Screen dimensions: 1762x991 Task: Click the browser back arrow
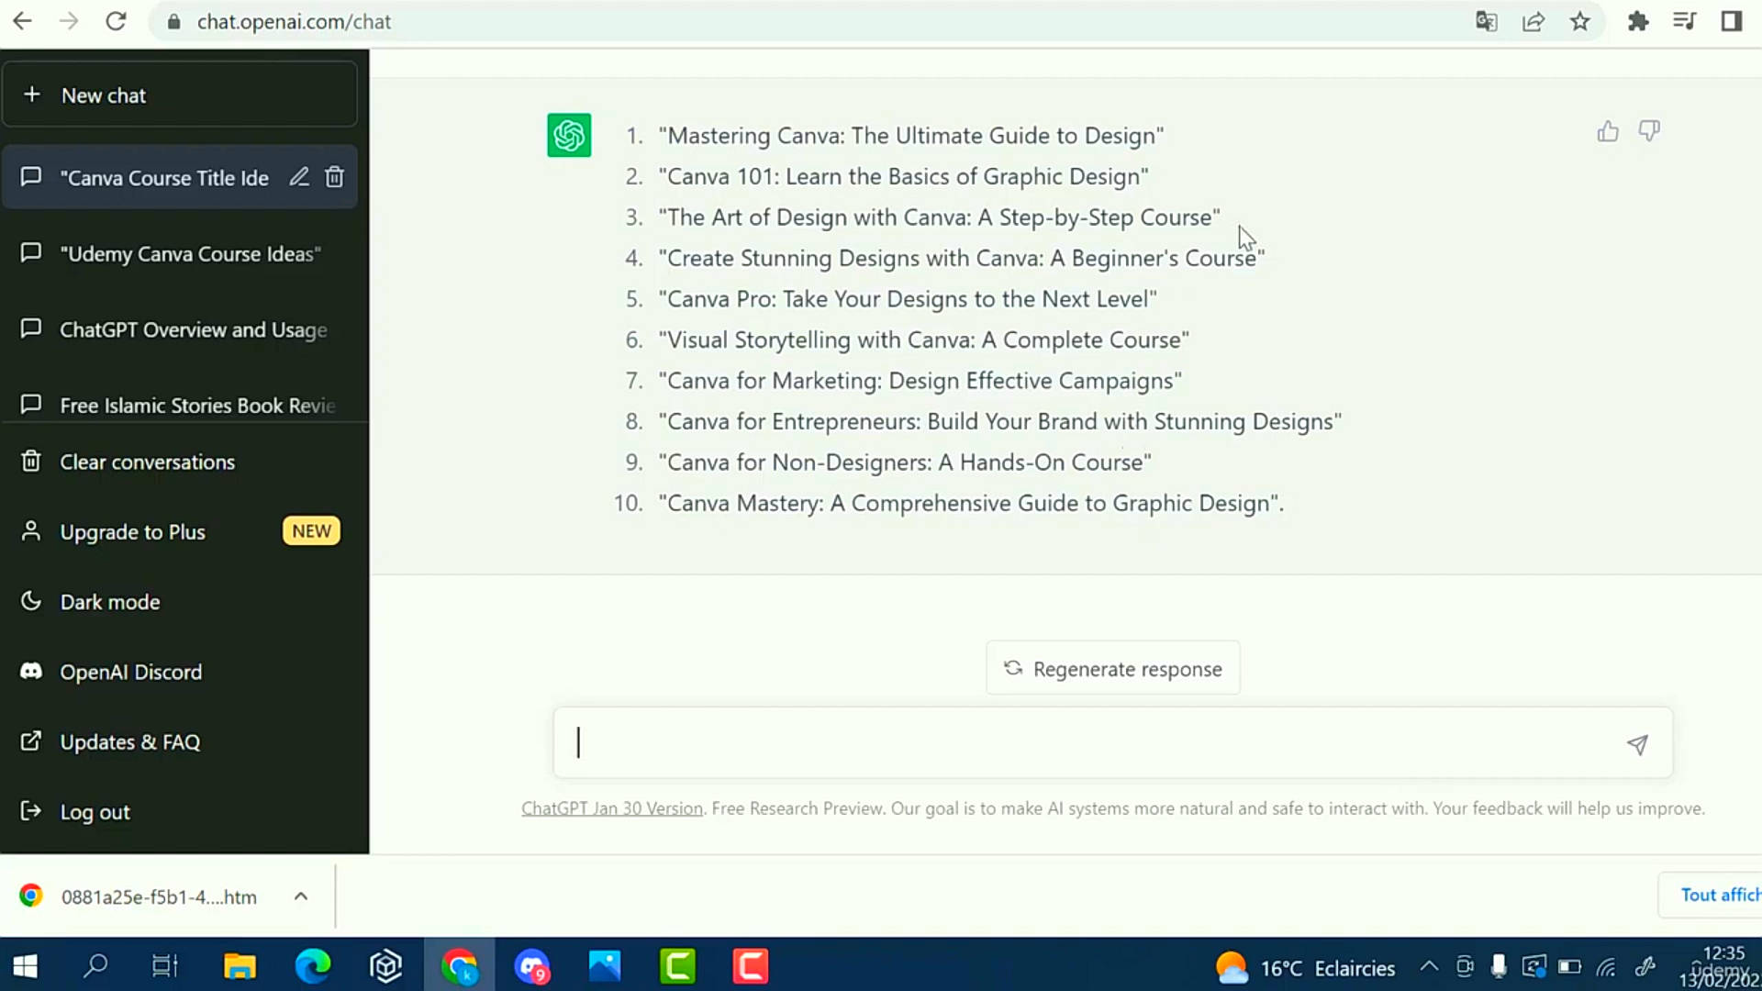coord(22,21)
